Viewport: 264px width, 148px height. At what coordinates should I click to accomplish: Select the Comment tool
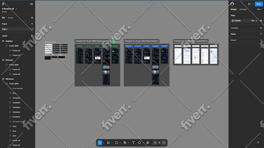[139, 143]
